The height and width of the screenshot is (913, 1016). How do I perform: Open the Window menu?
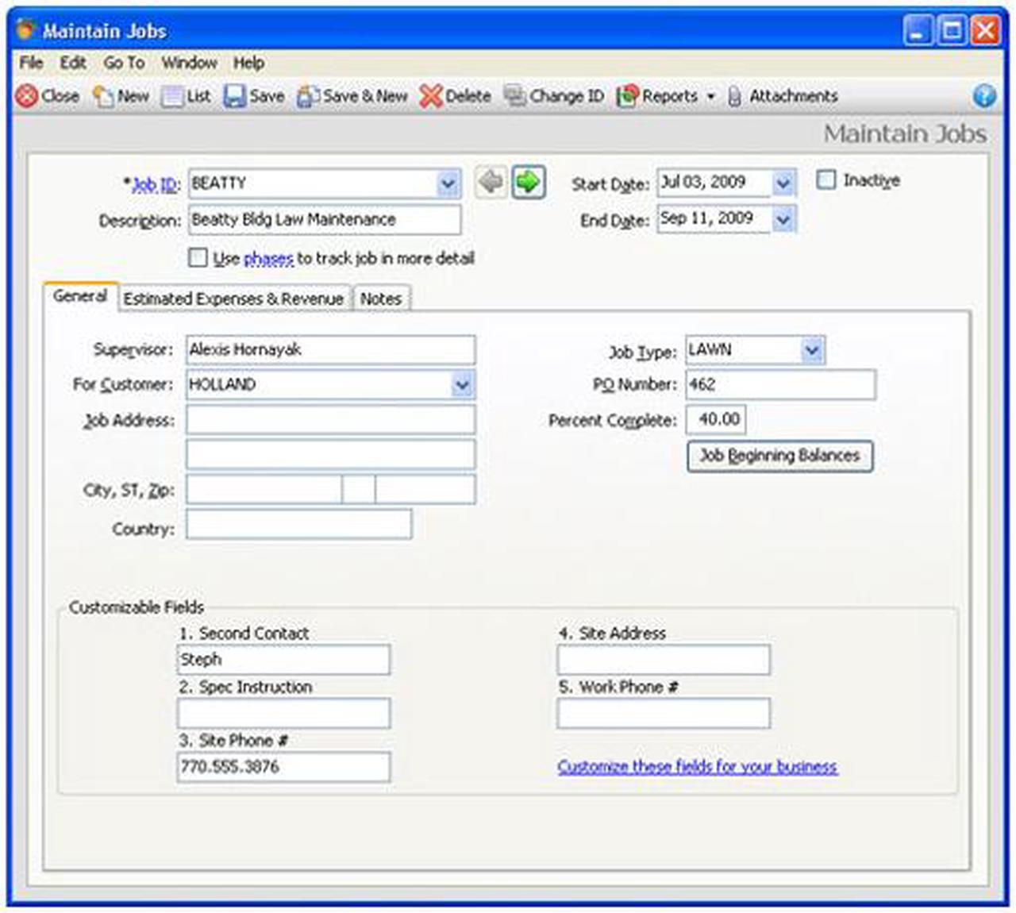click(x=190, y=63)
